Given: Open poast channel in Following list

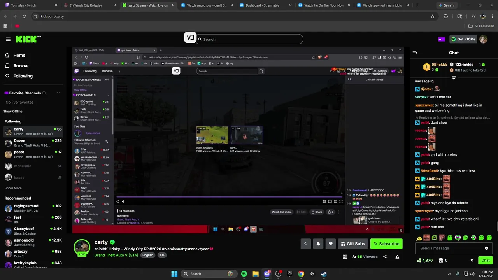Looking at the screenshot, I should [33, 154].
